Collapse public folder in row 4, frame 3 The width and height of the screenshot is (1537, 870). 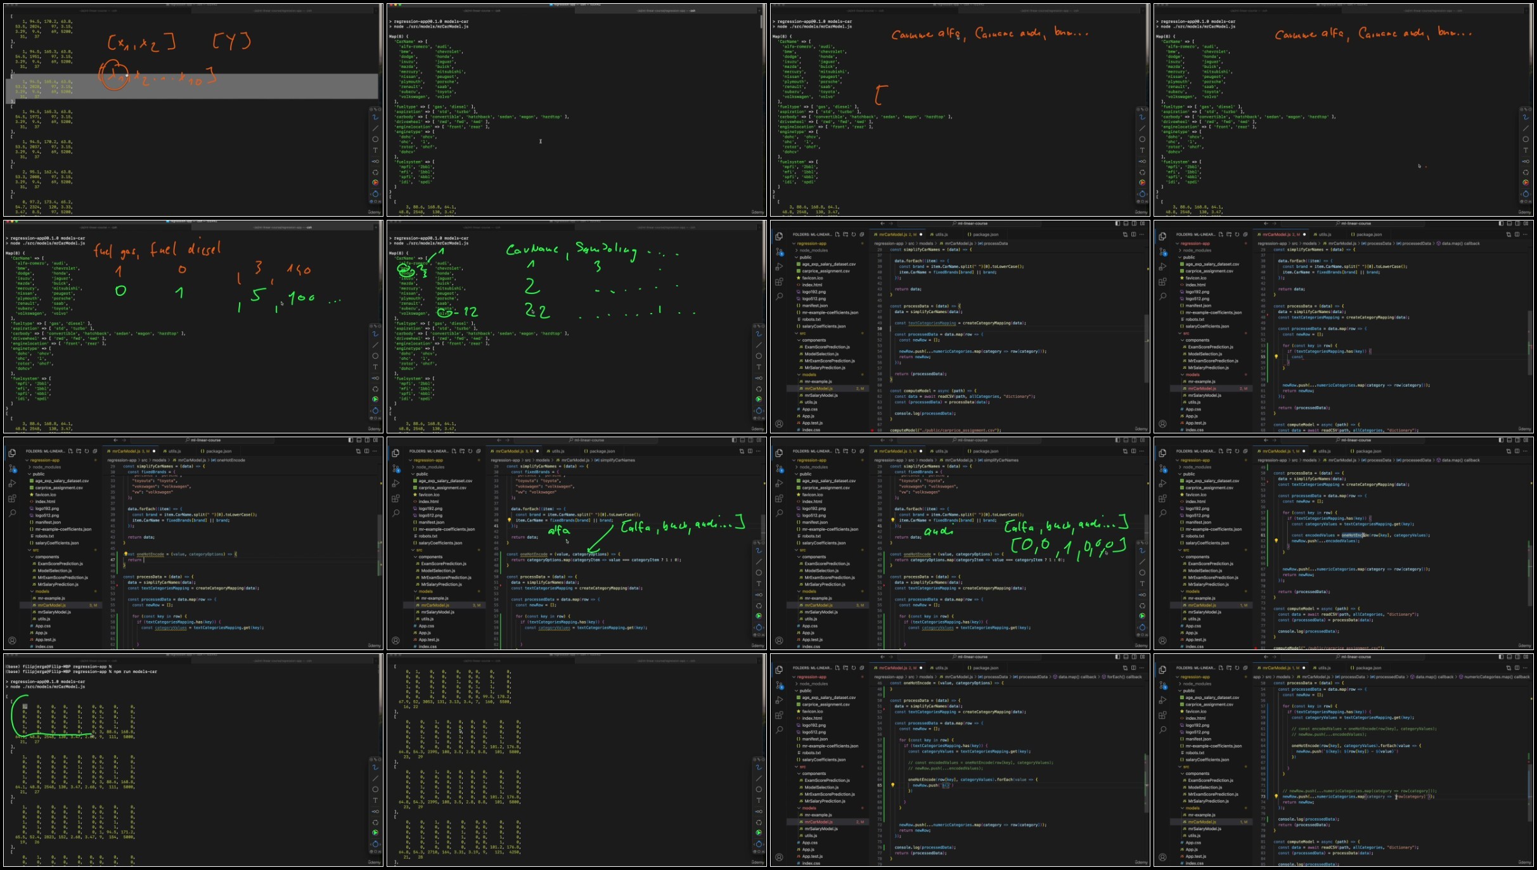(x=804, y=691)
